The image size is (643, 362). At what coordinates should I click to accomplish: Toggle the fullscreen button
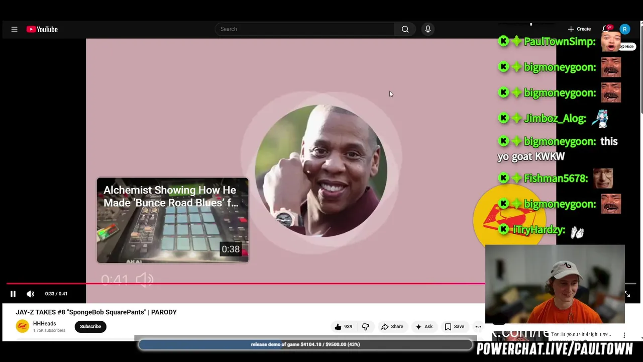tap(627, 294)
